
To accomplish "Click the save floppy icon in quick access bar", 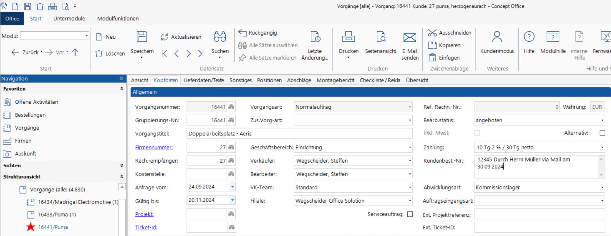I will 28,6.
